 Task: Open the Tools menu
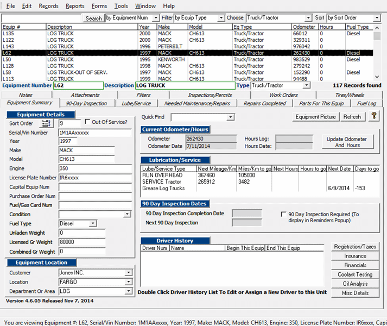coord(121,6)
